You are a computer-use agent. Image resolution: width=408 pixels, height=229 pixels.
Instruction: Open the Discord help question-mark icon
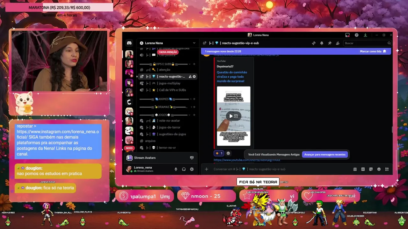pyautogui.click(x=356, y=35)
